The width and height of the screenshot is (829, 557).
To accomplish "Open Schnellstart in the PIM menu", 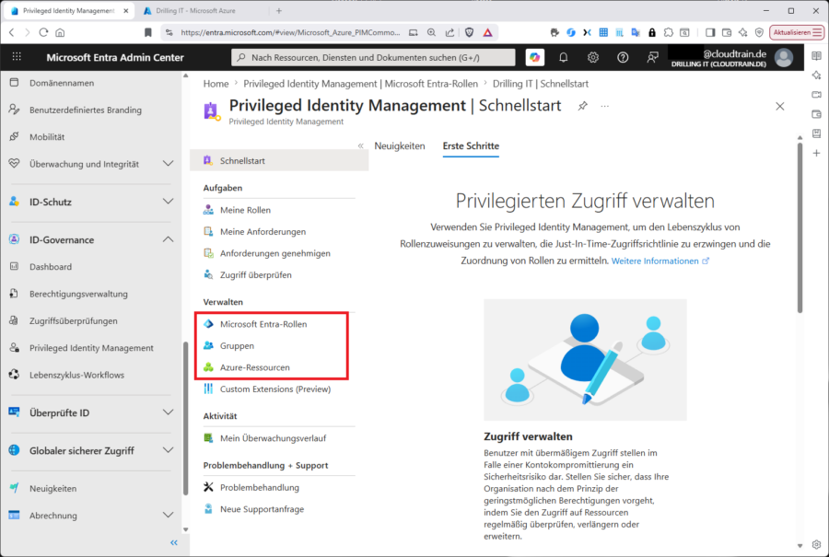I will coord(279,160).
